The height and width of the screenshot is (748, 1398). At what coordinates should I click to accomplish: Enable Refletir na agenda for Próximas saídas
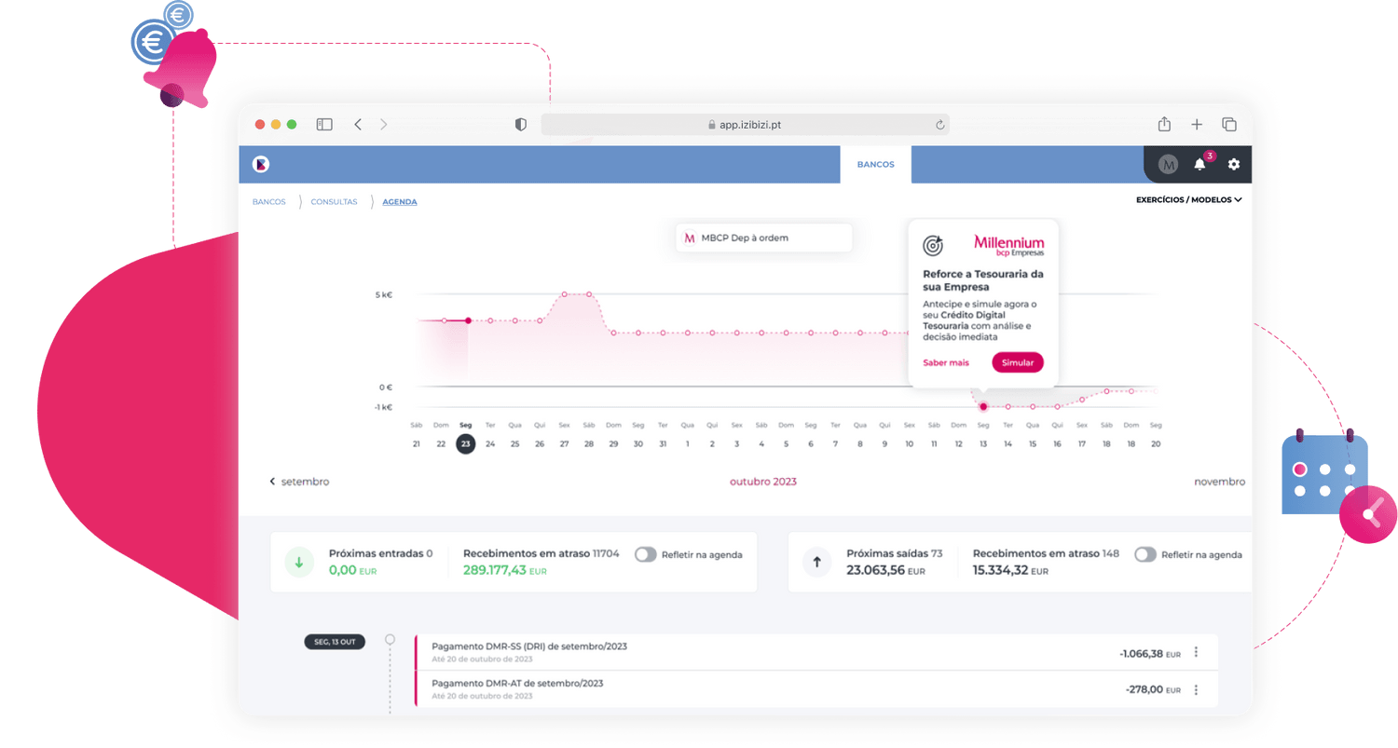pos(1144,554)
